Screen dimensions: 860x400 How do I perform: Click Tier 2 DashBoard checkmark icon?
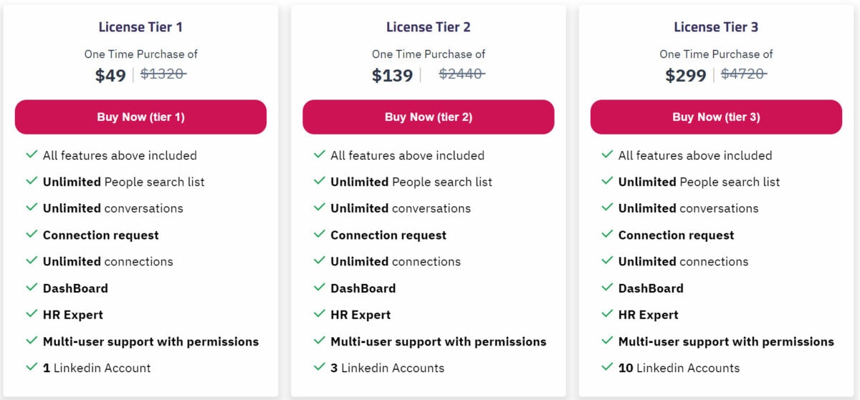pos(319,287)
